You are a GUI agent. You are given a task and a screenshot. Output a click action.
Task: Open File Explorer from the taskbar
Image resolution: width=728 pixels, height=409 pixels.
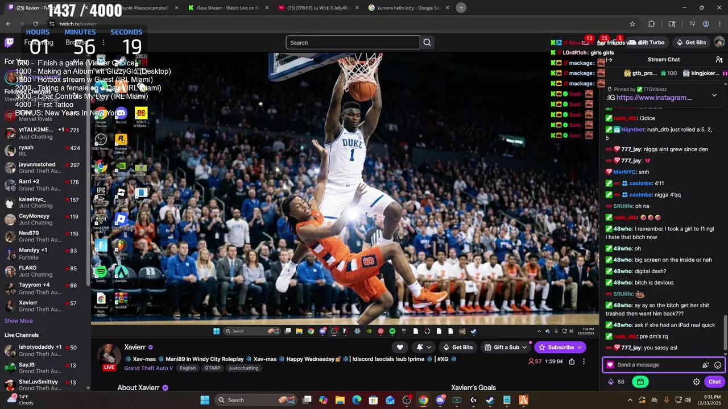tap(340, 400)
